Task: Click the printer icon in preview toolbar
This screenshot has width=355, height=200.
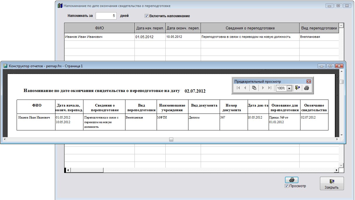Action: 306,88
